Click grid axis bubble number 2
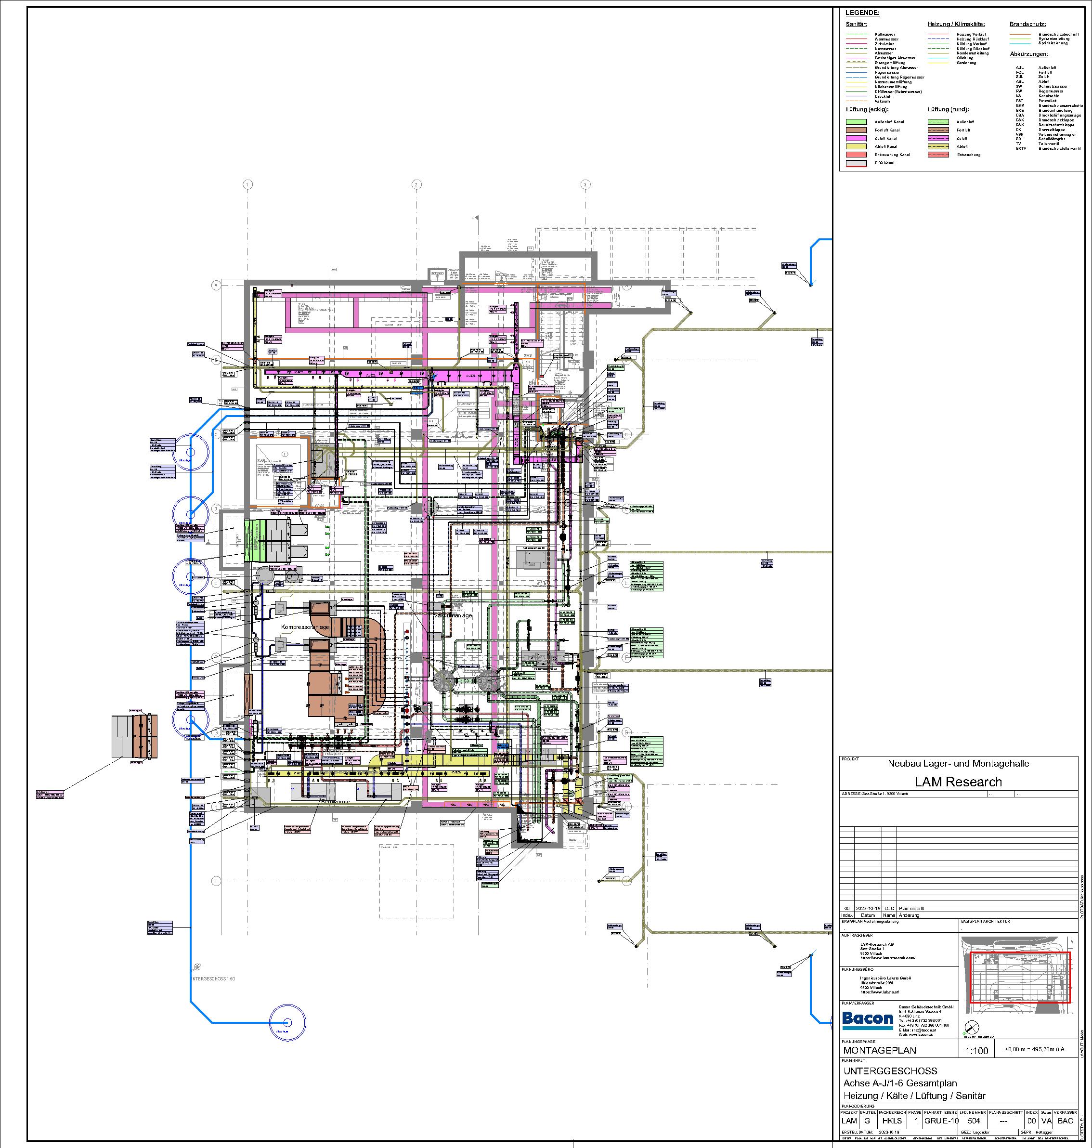1092x1148 pixels. click(x=416, y=184)
